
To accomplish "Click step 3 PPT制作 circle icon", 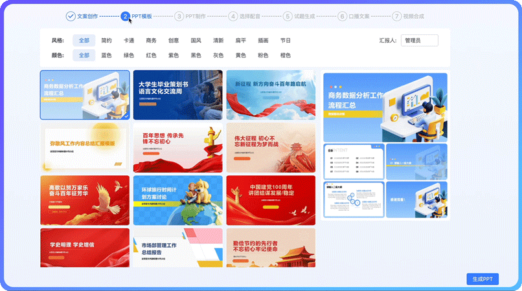I will (x=179, y=16).
